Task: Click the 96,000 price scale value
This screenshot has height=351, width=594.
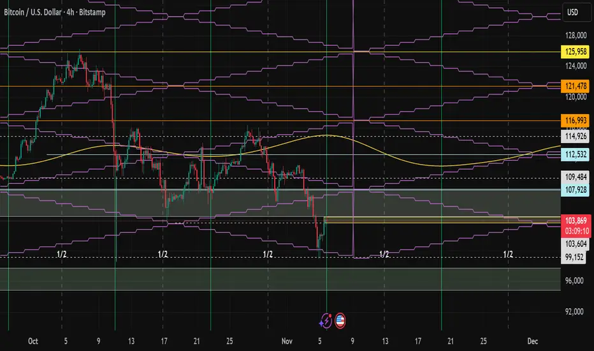Action: click(x=574, y=281)
